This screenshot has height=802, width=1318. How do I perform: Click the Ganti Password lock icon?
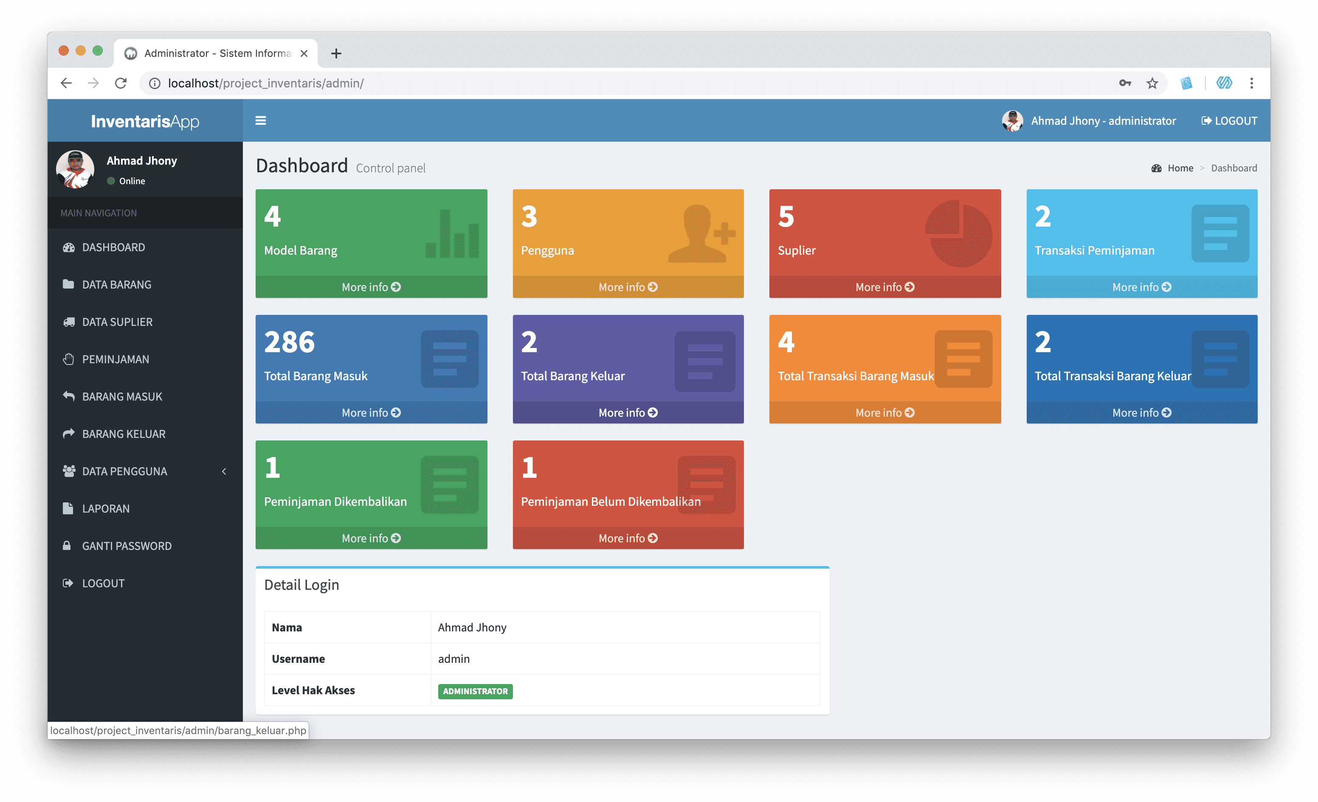[67, 545]
